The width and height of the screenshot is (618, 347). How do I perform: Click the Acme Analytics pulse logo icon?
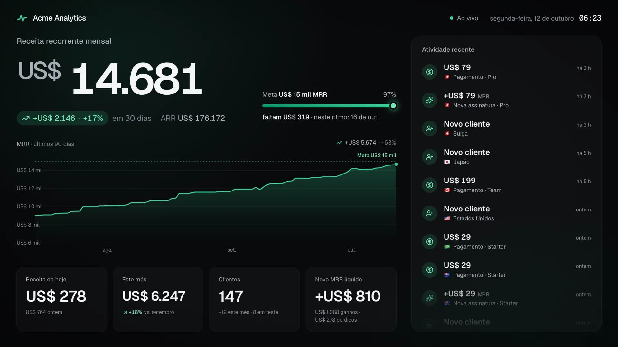pyautogui.click(x=22, y=18)
